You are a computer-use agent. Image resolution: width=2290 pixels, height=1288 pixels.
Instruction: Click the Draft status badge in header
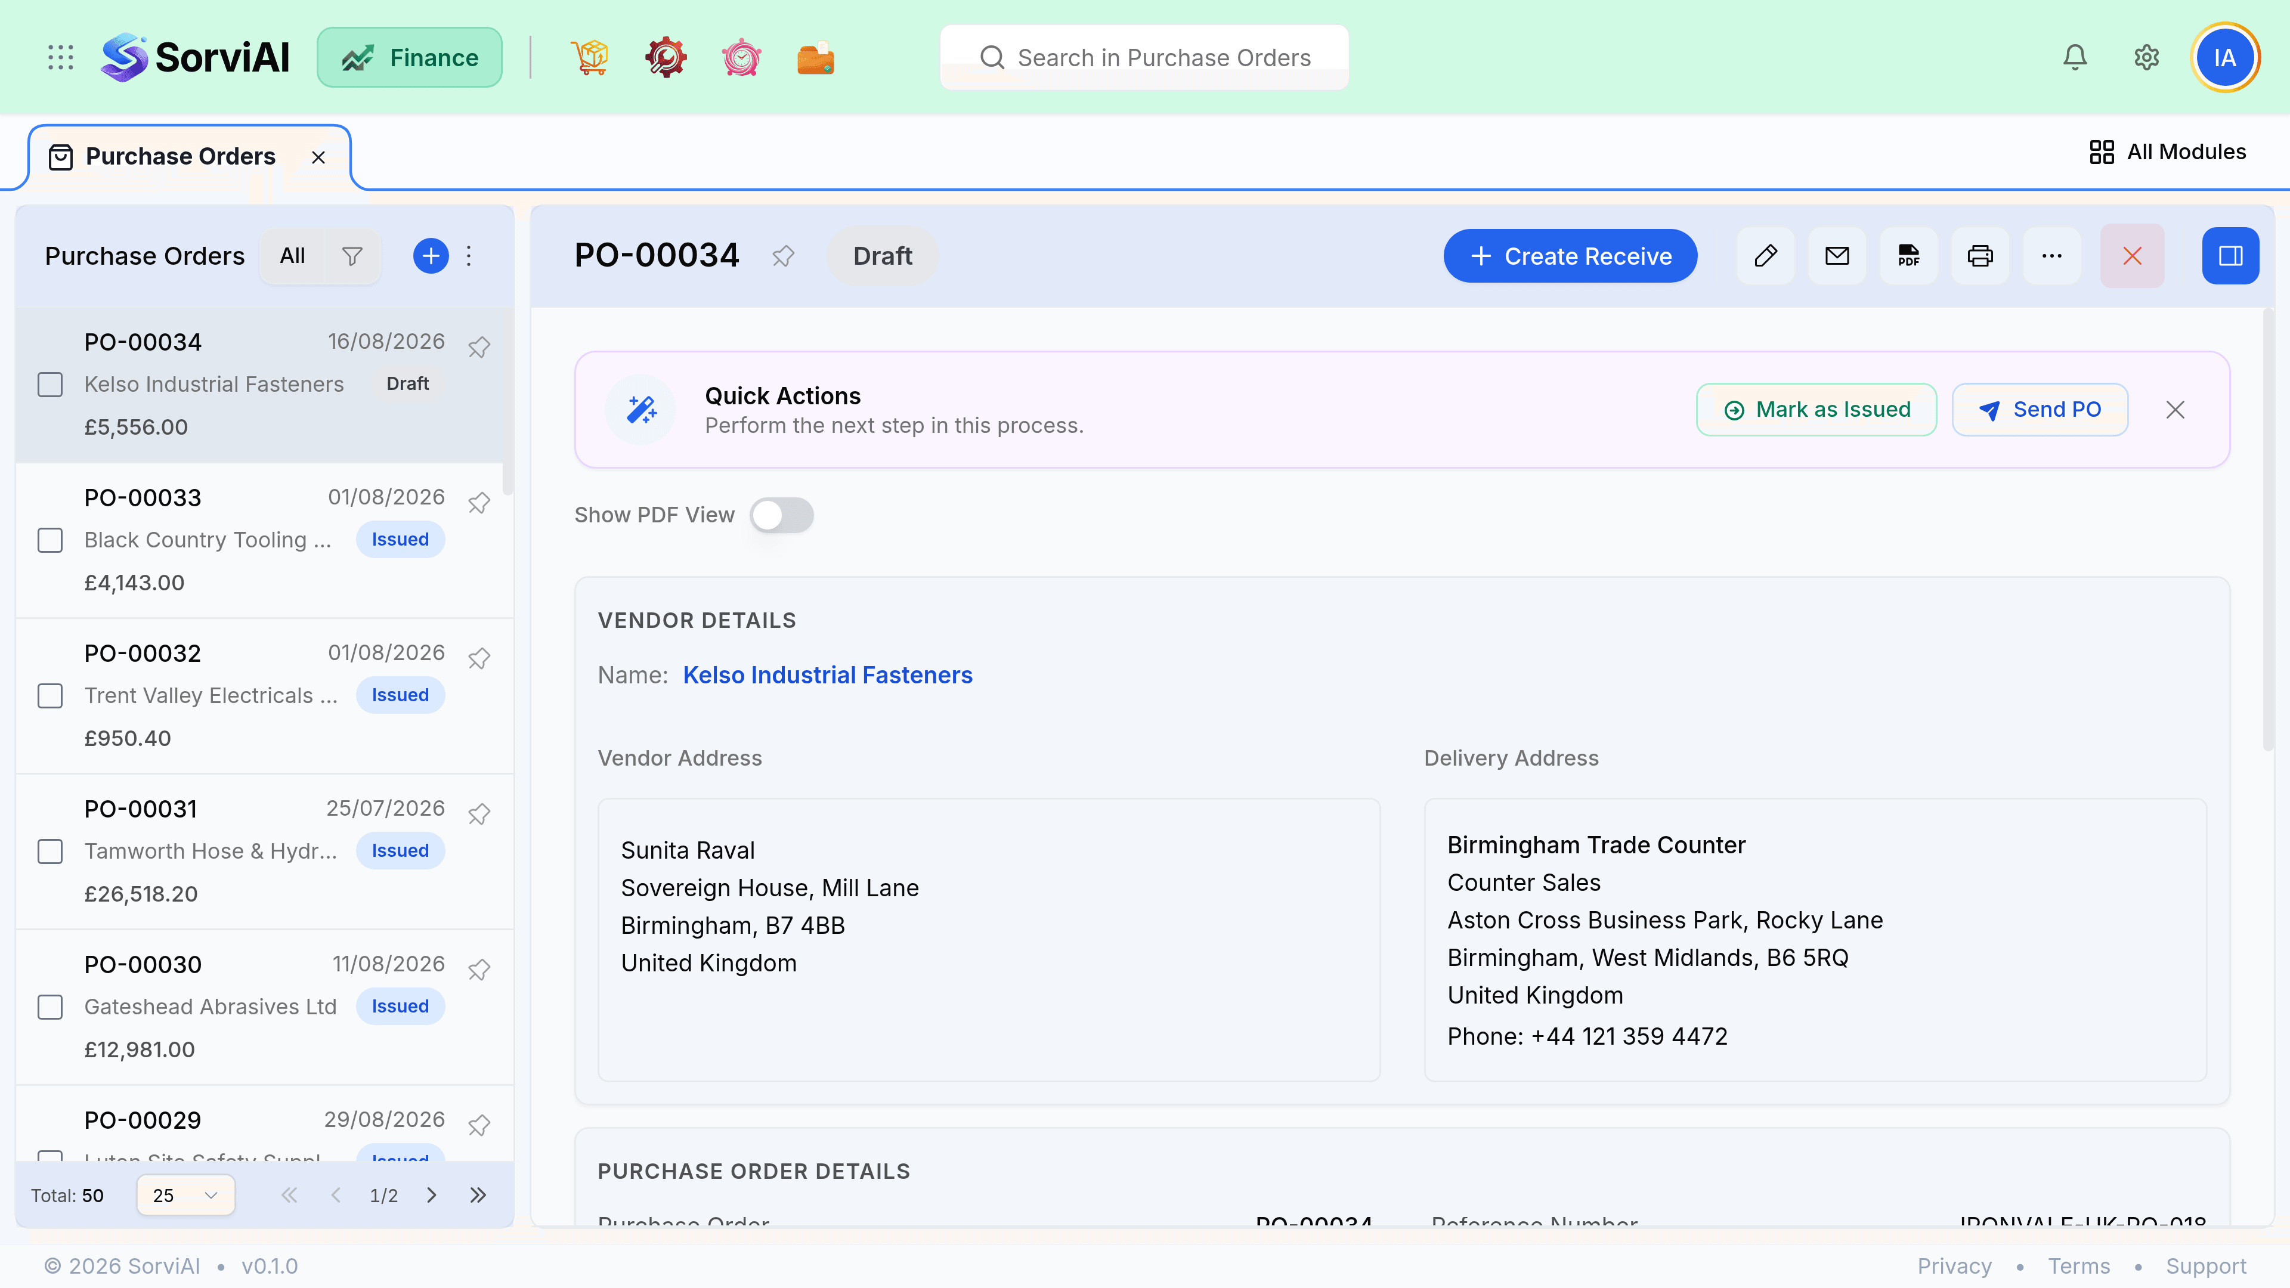tap(882, 256)
